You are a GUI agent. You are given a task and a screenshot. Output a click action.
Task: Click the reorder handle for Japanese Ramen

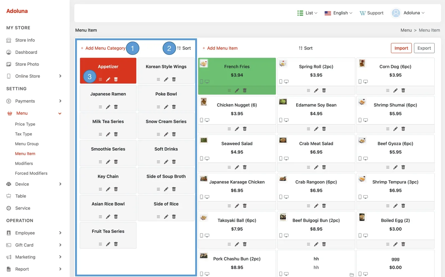click(x=100, y=107)
